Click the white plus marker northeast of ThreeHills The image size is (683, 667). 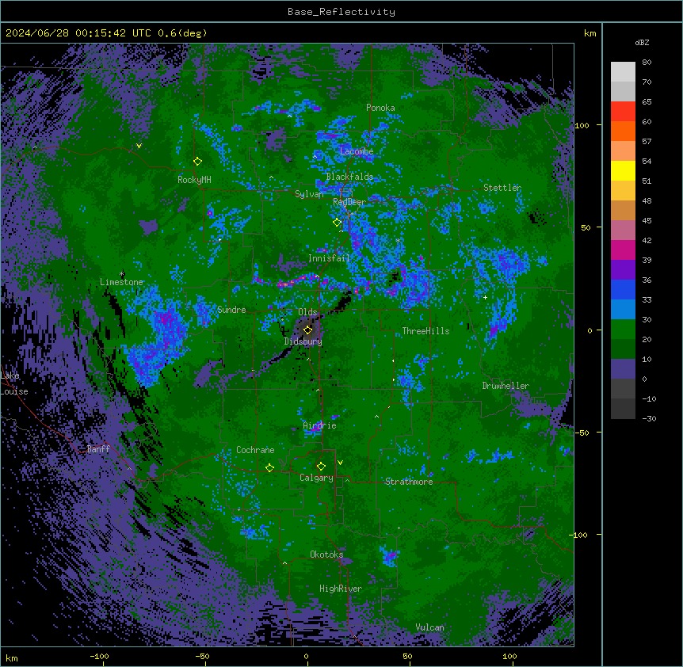click(x=485, y=297)
